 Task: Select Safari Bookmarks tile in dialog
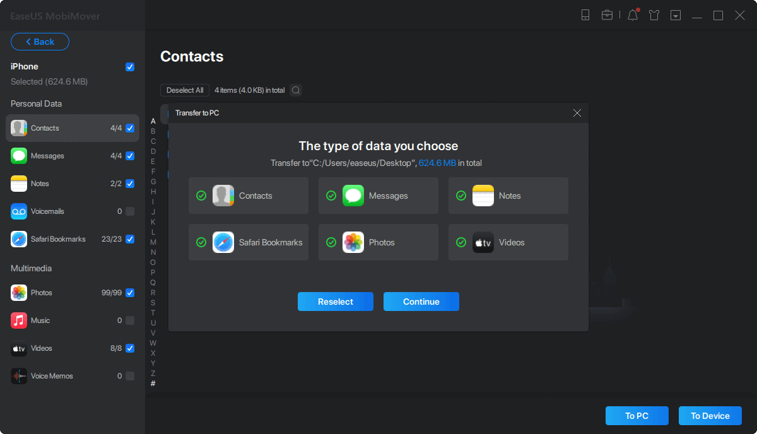249,242
